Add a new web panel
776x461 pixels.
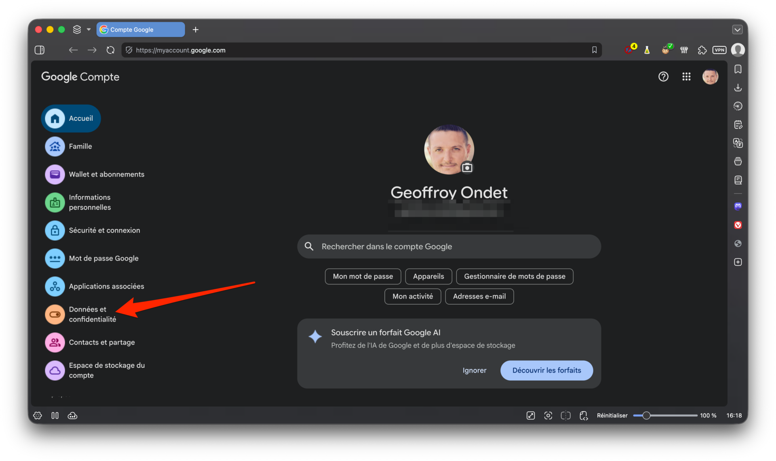pos(738,262)
